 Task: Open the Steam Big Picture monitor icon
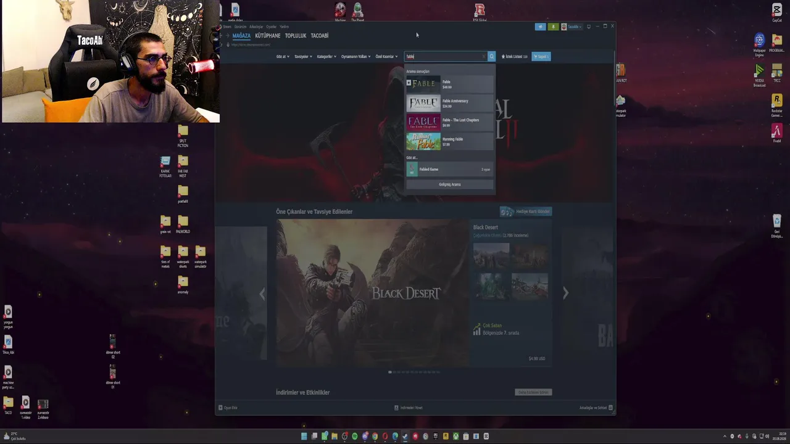(589, 27)
